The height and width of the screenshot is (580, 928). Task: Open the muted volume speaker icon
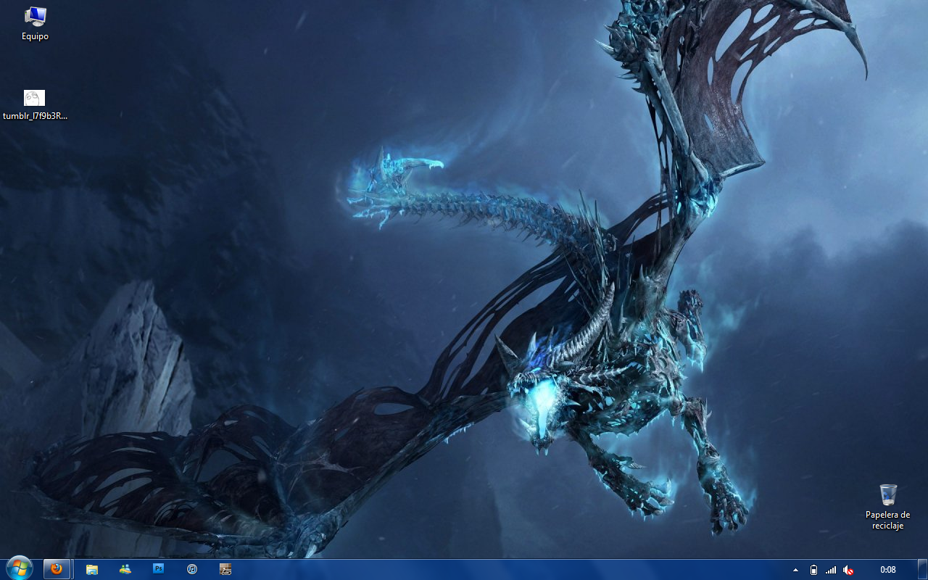848,570
